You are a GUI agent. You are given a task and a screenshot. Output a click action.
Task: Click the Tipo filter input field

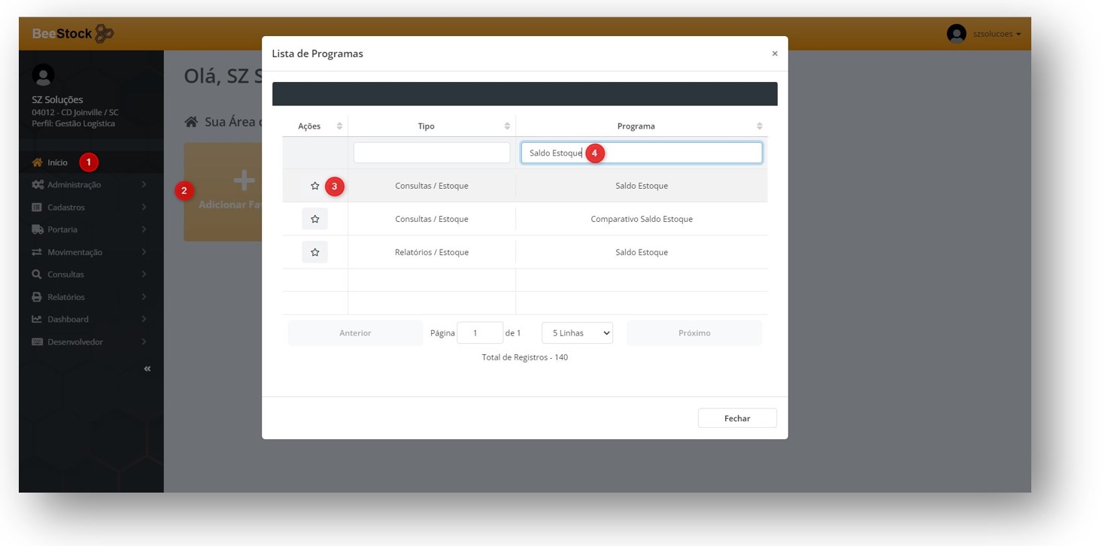coord(432,153)
